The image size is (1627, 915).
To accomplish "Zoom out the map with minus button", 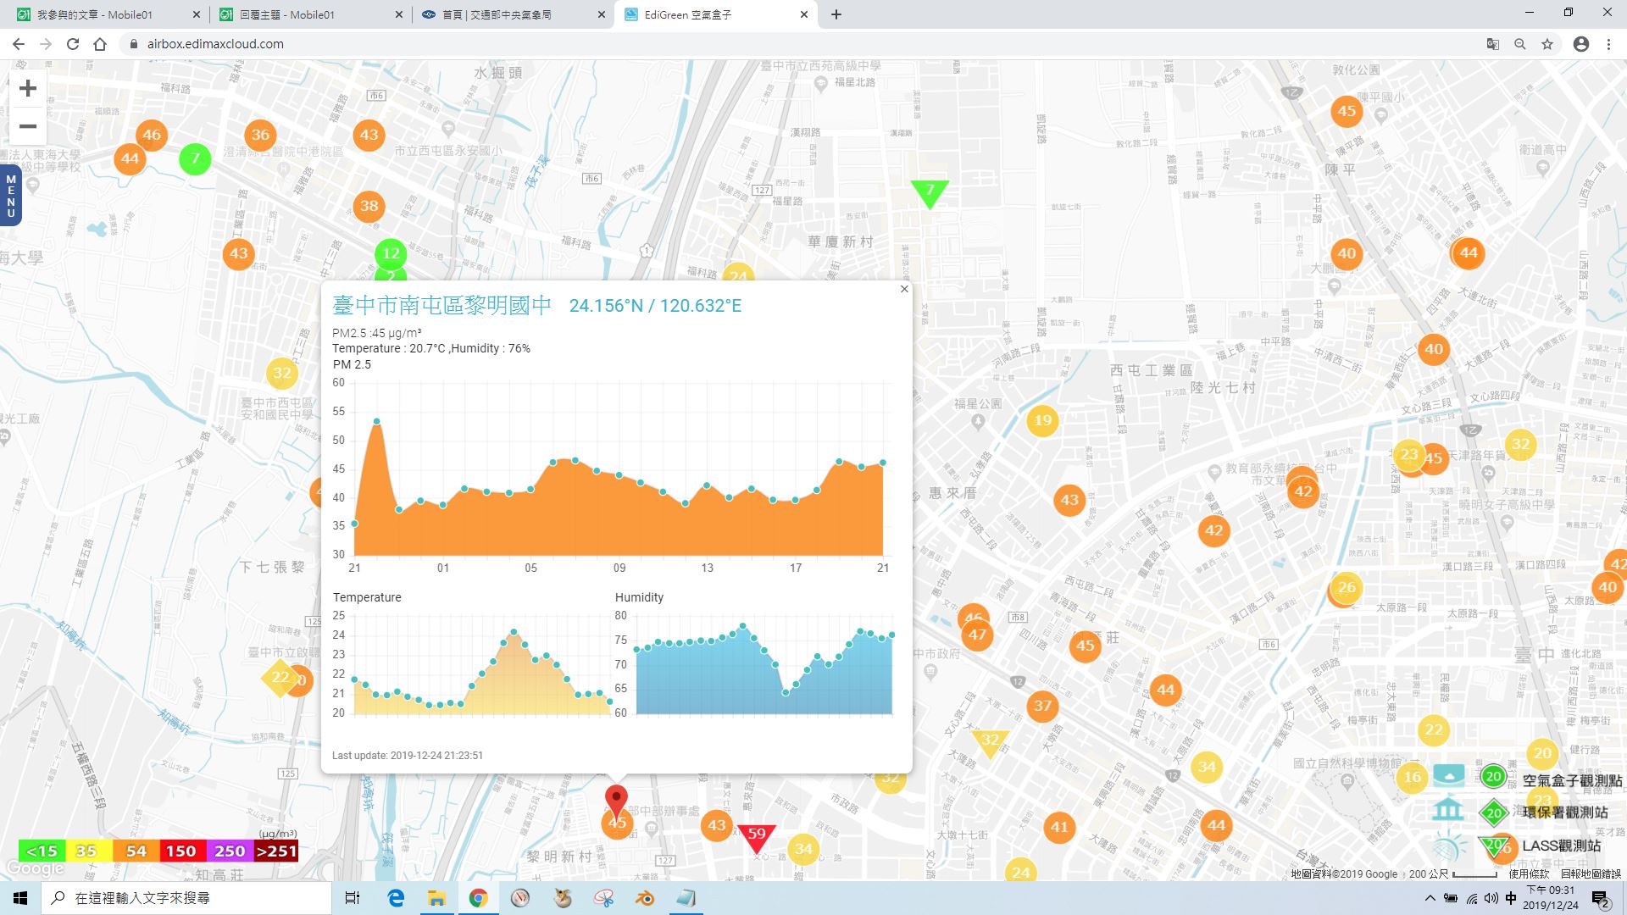I will (x=28, y=126).
